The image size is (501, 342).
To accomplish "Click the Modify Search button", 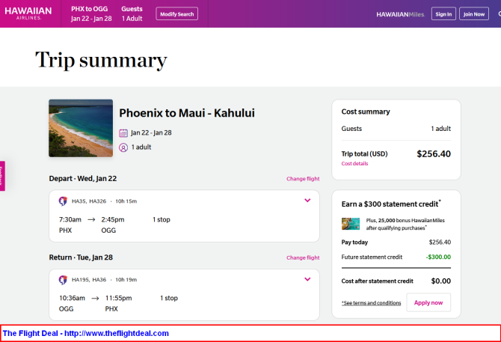I will coord(177,13).
